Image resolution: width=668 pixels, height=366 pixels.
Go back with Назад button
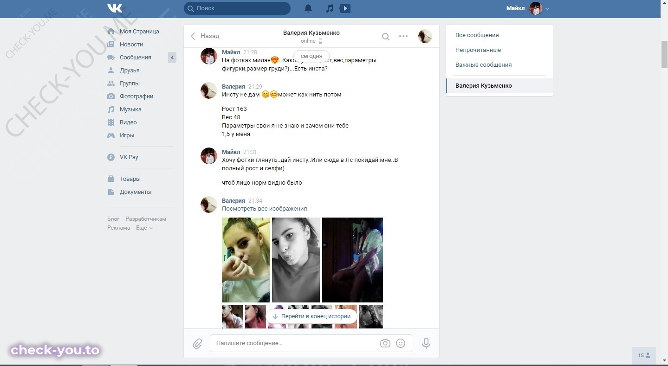pos(205,36)
